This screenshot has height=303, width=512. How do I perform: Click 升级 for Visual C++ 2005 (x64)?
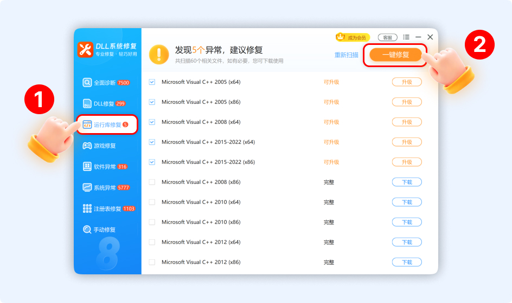[407, 82]
